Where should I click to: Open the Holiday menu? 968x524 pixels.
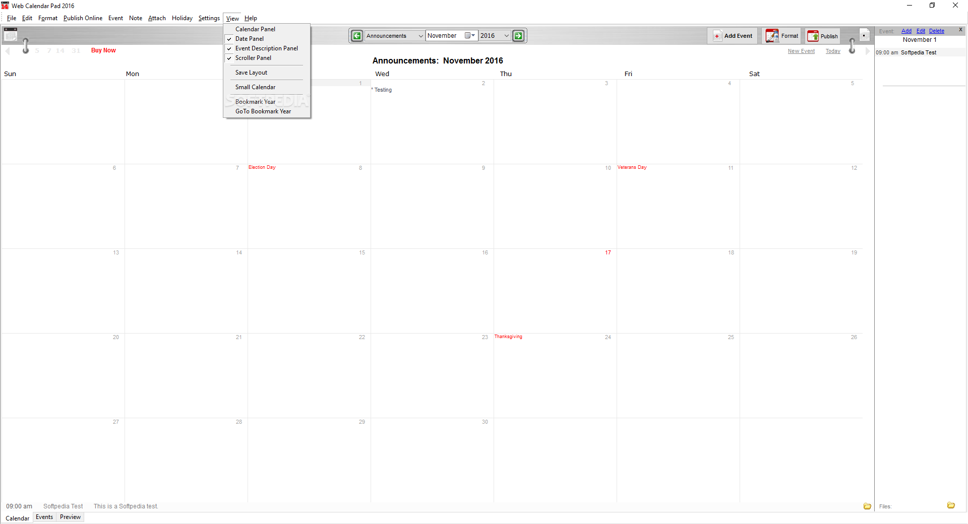pos(182,18)
